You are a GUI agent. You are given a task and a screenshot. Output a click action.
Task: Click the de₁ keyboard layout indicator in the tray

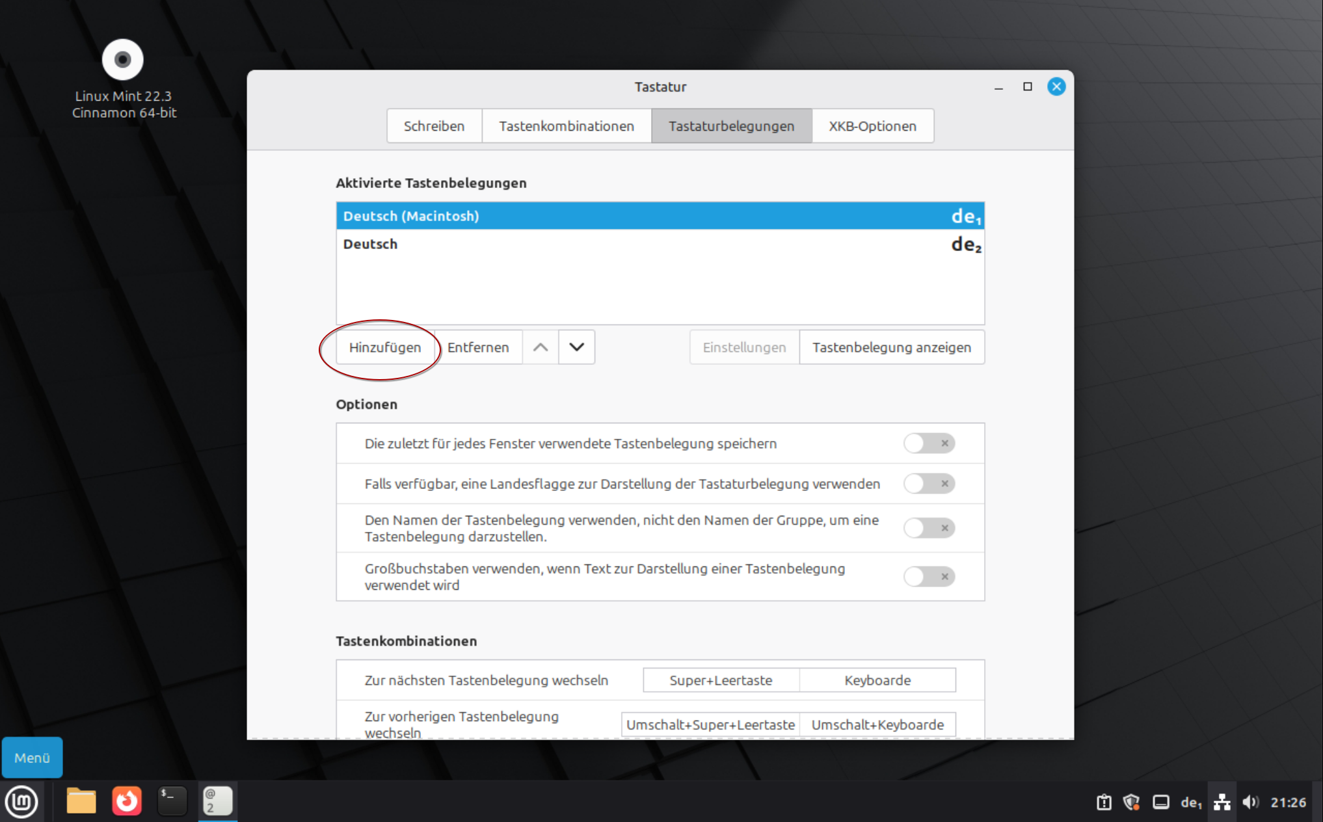(x=1191, y=802)
